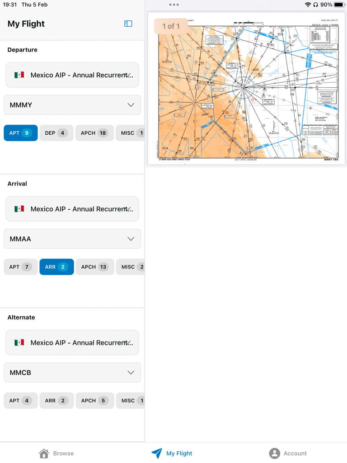Open Alternate Mexico AIP source selector
Screen dimensions: 347x463
72,343
